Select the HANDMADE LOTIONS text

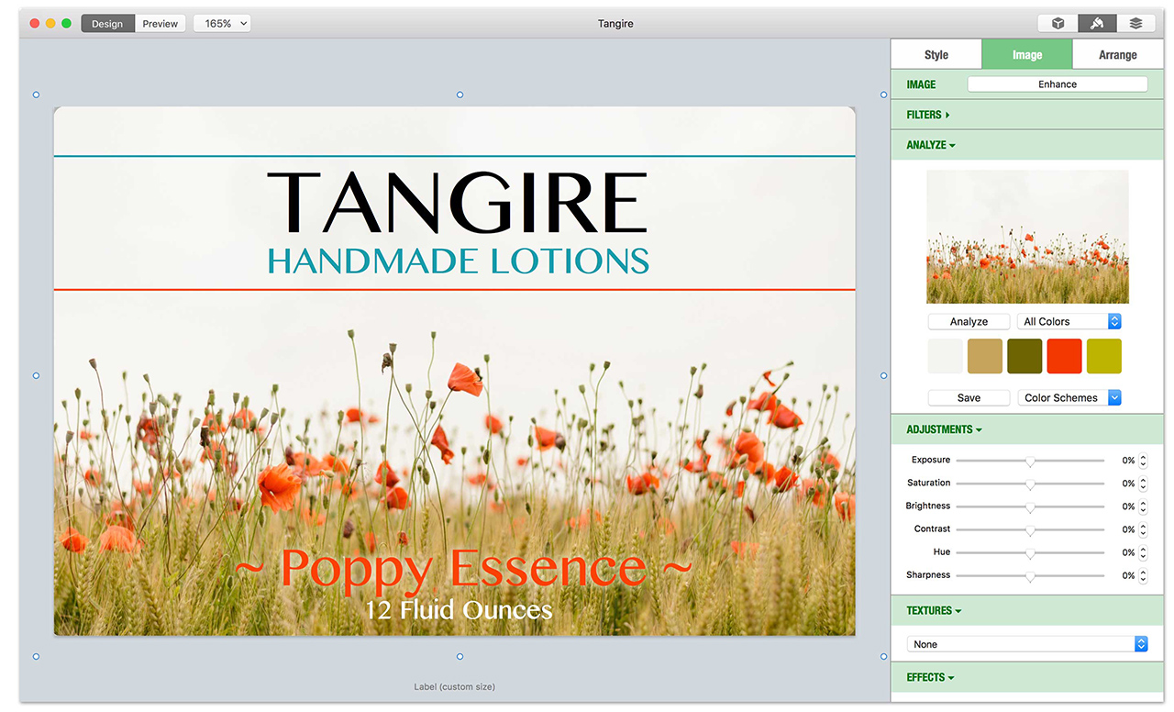point(458,261)
